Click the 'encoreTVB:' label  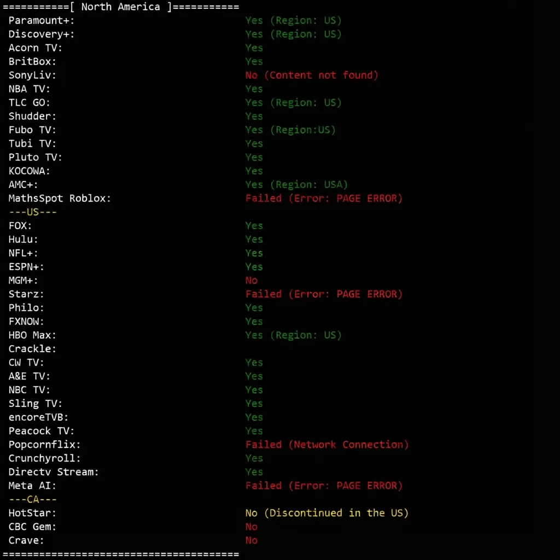[39, 417]
